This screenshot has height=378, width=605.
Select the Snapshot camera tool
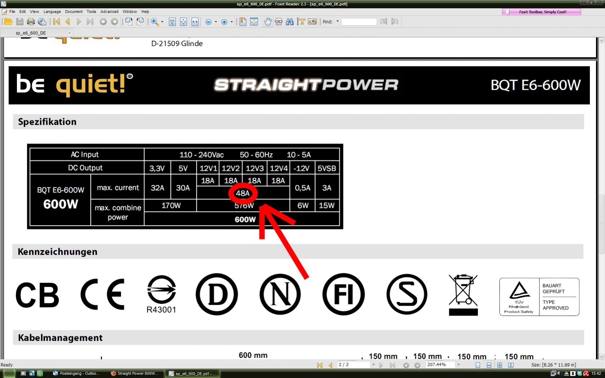tap(312, 22)
